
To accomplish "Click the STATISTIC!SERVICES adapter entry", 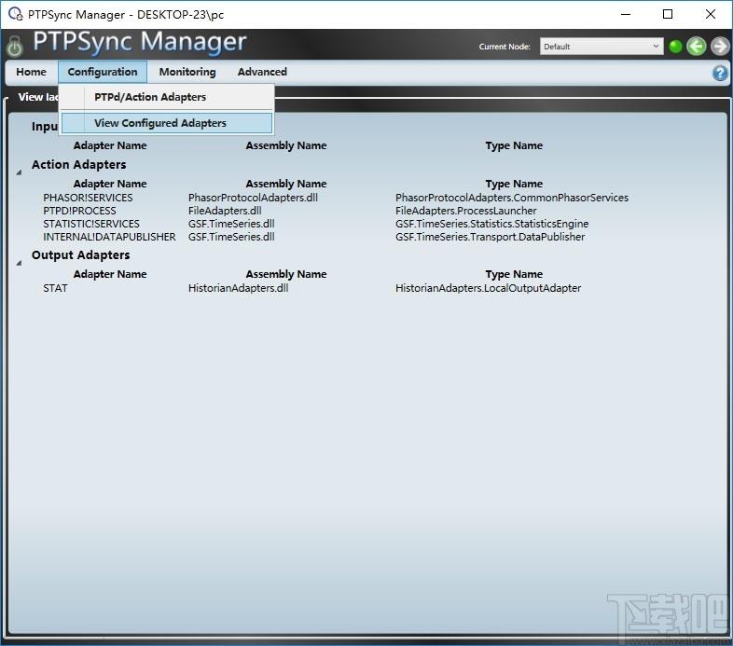I will (x=91, y=224).
